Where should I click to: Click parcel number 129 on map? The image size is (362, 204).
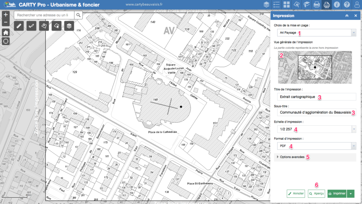[75, 72]
